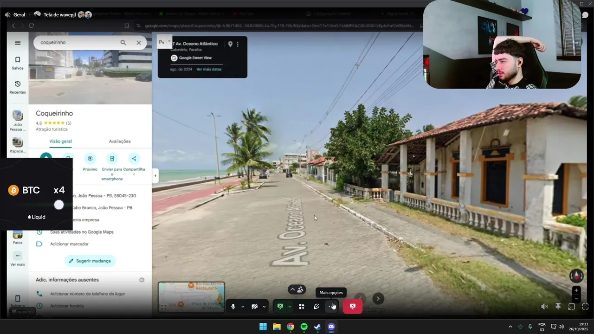The image size is (594, 334).
Task: Switch to the Avaliações tab
Action: point(120,141)
